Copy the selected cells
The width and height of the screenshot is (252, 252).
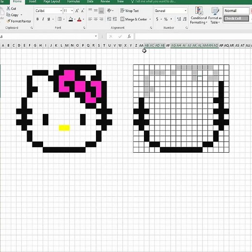click(13, 15)
